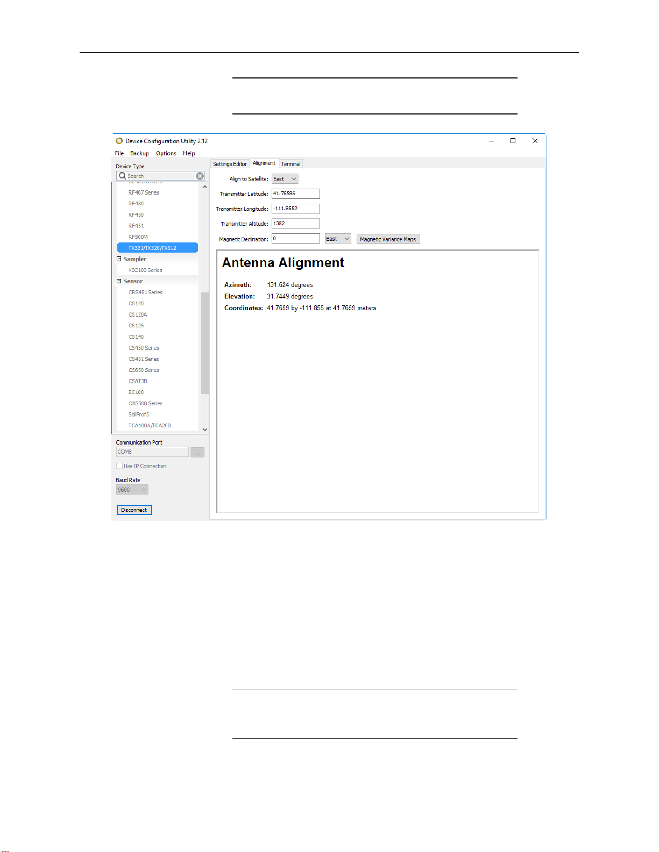Open the Backup menu

click(139, 153)
